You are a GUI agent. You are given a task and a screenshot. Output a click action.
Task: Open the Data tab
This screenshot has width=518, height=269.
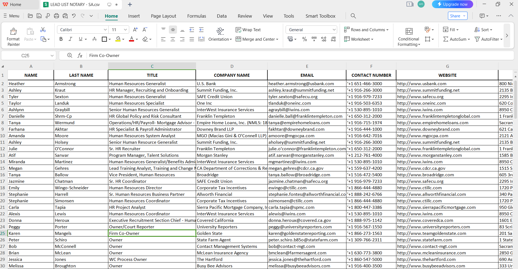(222, 16)
